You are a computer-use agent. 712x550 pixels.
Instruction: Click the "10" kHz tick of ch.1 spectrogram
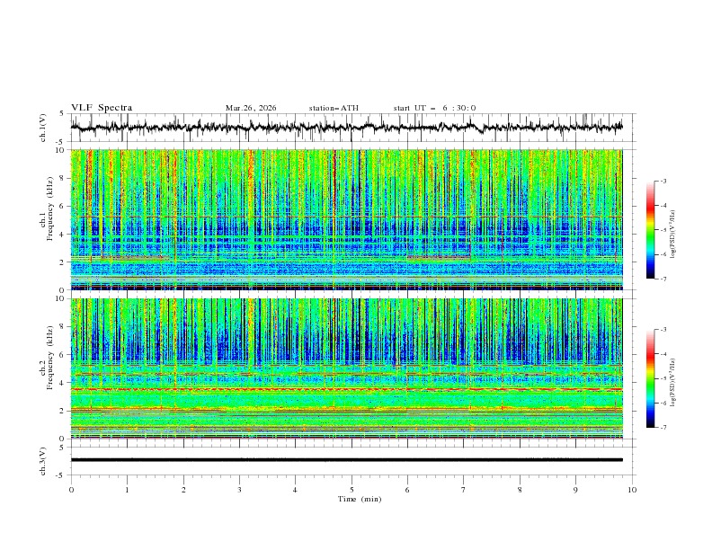pos(60,150)
